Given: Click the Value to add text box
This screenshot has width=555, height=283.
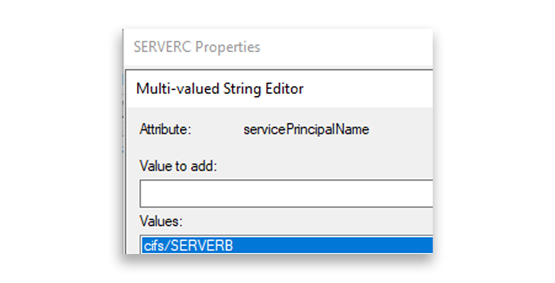Looking at the screenshot, I should [286, 194].
